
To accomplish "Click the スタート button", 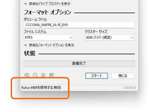I will coord(96,76).
